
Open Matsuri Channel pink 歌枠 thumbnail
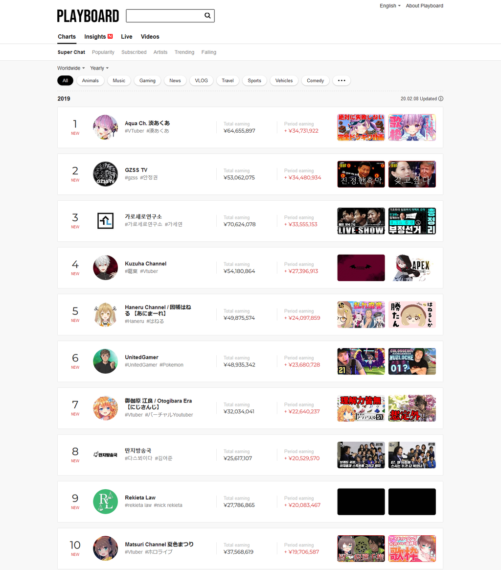(x=412, y=548)
